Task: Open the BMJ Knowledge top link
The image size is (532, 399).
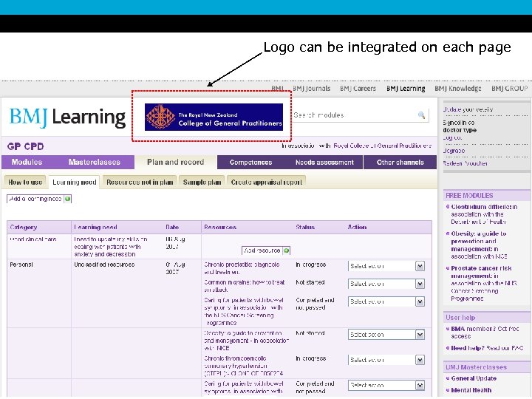Action: [x=458, y=89]
